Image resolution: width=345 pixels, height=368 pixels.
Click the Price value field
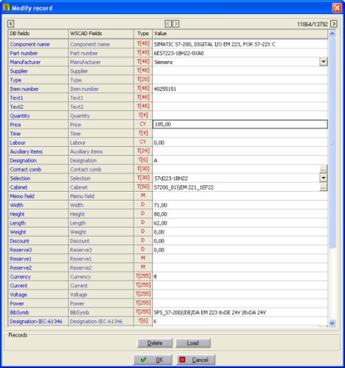[x=240, y=124]
